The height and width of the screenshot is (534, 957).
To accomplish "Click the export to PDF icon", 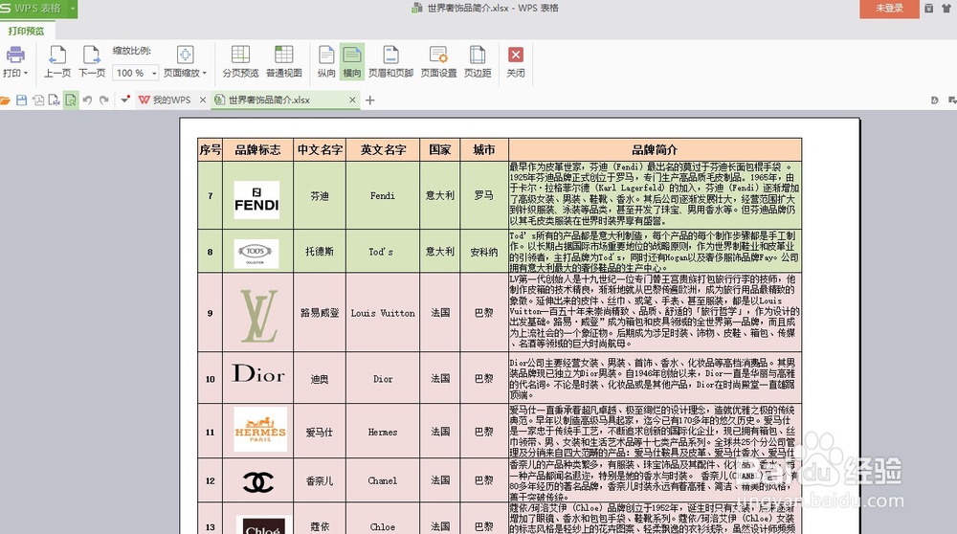I will tap(38, 100).
